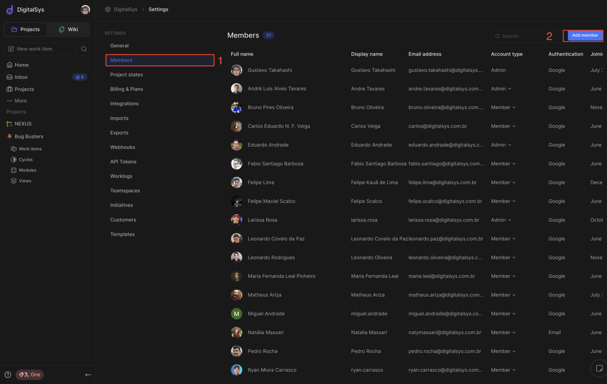Open Billing & Plans settings

point(126,89)
